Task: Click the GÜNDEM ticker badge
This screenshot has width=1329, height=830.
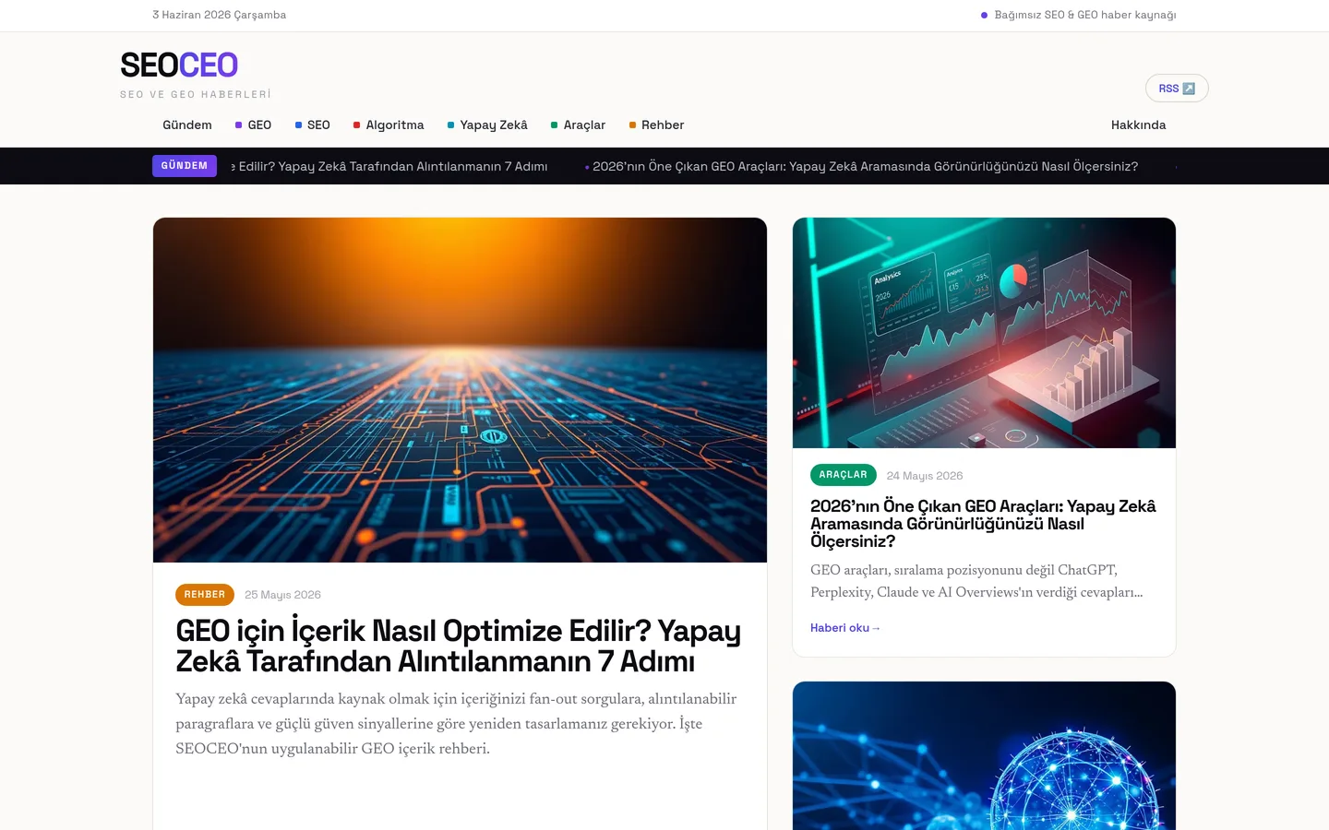Action: 185,166
